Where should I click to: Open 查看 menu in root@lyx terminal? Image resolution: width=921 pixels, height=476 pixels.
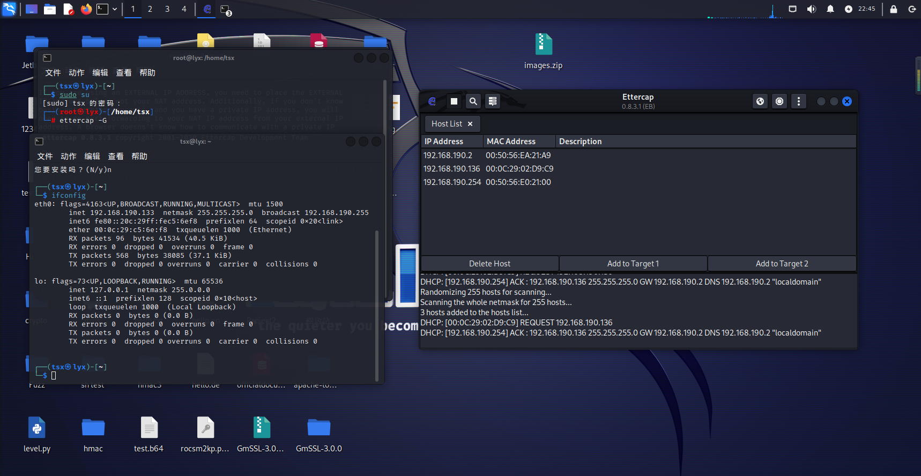pyautogui.click(x=124, y=73)
